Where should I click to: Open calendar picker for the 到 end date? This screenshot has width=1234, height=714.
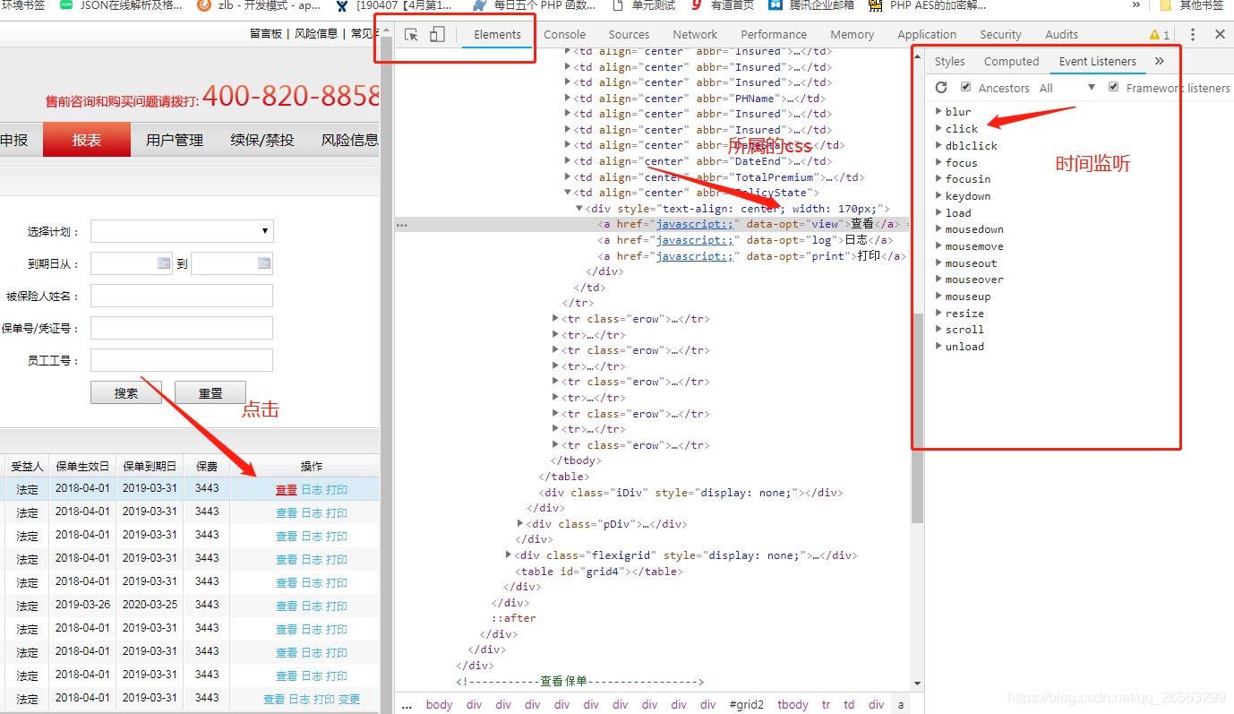click(x=264, y=263)
